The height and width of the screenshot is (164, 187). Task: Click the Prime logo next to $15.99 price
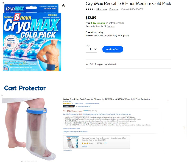(86, 111)
